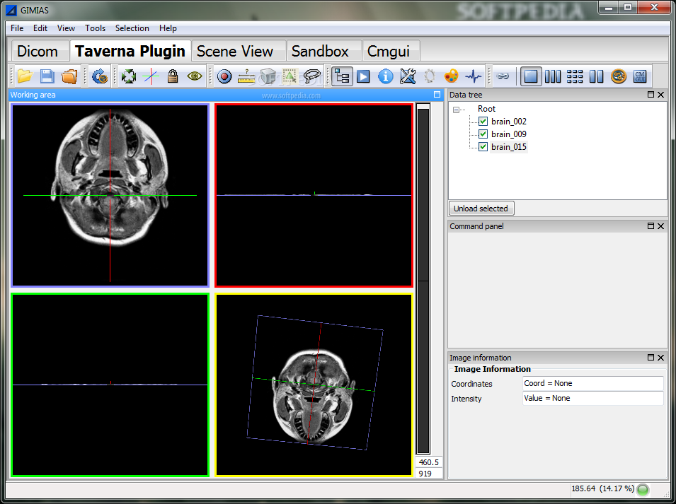Maximize the Working area panel

click(437, 95)
